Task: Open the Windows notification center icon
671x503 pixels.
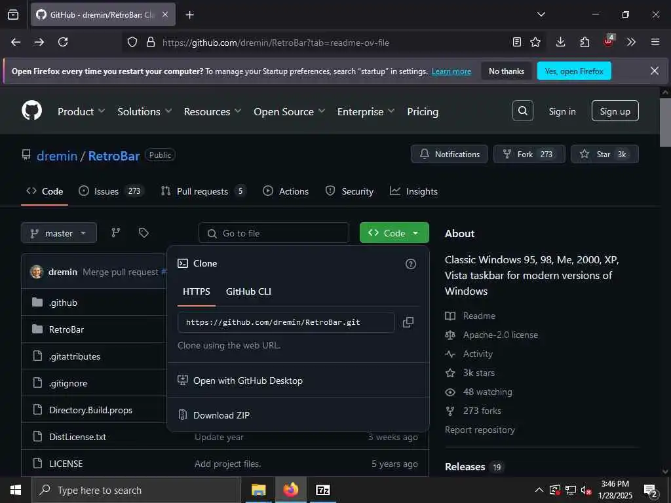Action: pos(650,491)
